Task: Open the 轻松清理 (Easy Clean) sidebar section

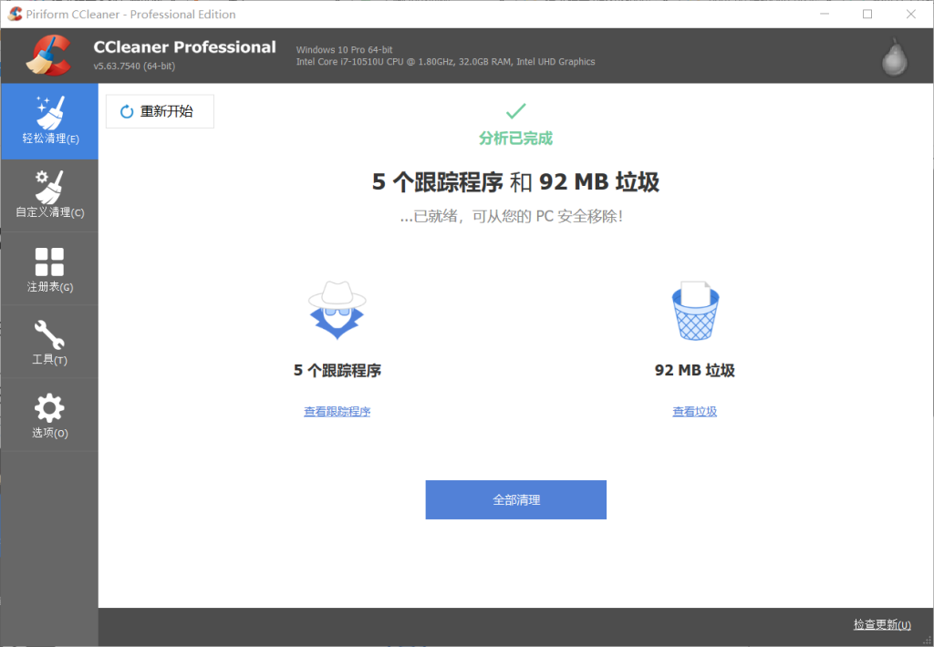Action: tap(49, 121)
